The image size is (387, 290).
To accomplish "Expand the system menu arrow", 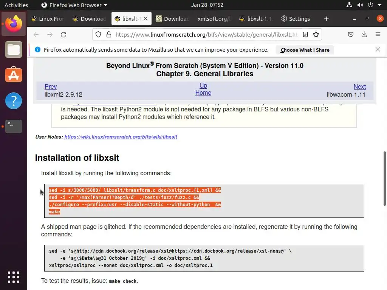I will (x=379, y=5).
